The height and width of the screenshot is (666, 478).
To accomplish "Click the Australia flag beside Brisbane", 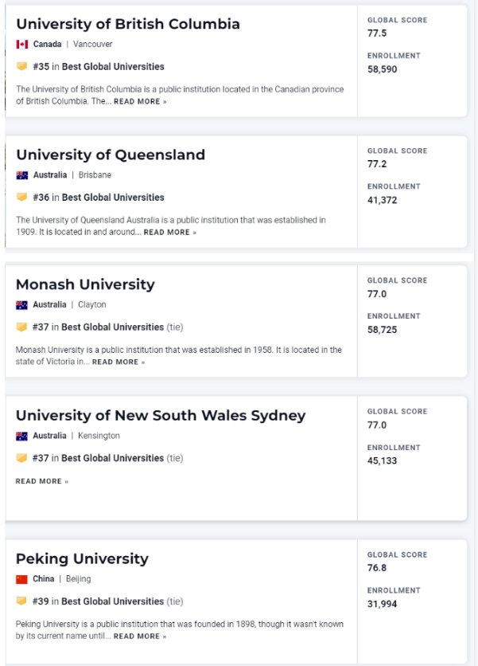I will tap(21, 175).
